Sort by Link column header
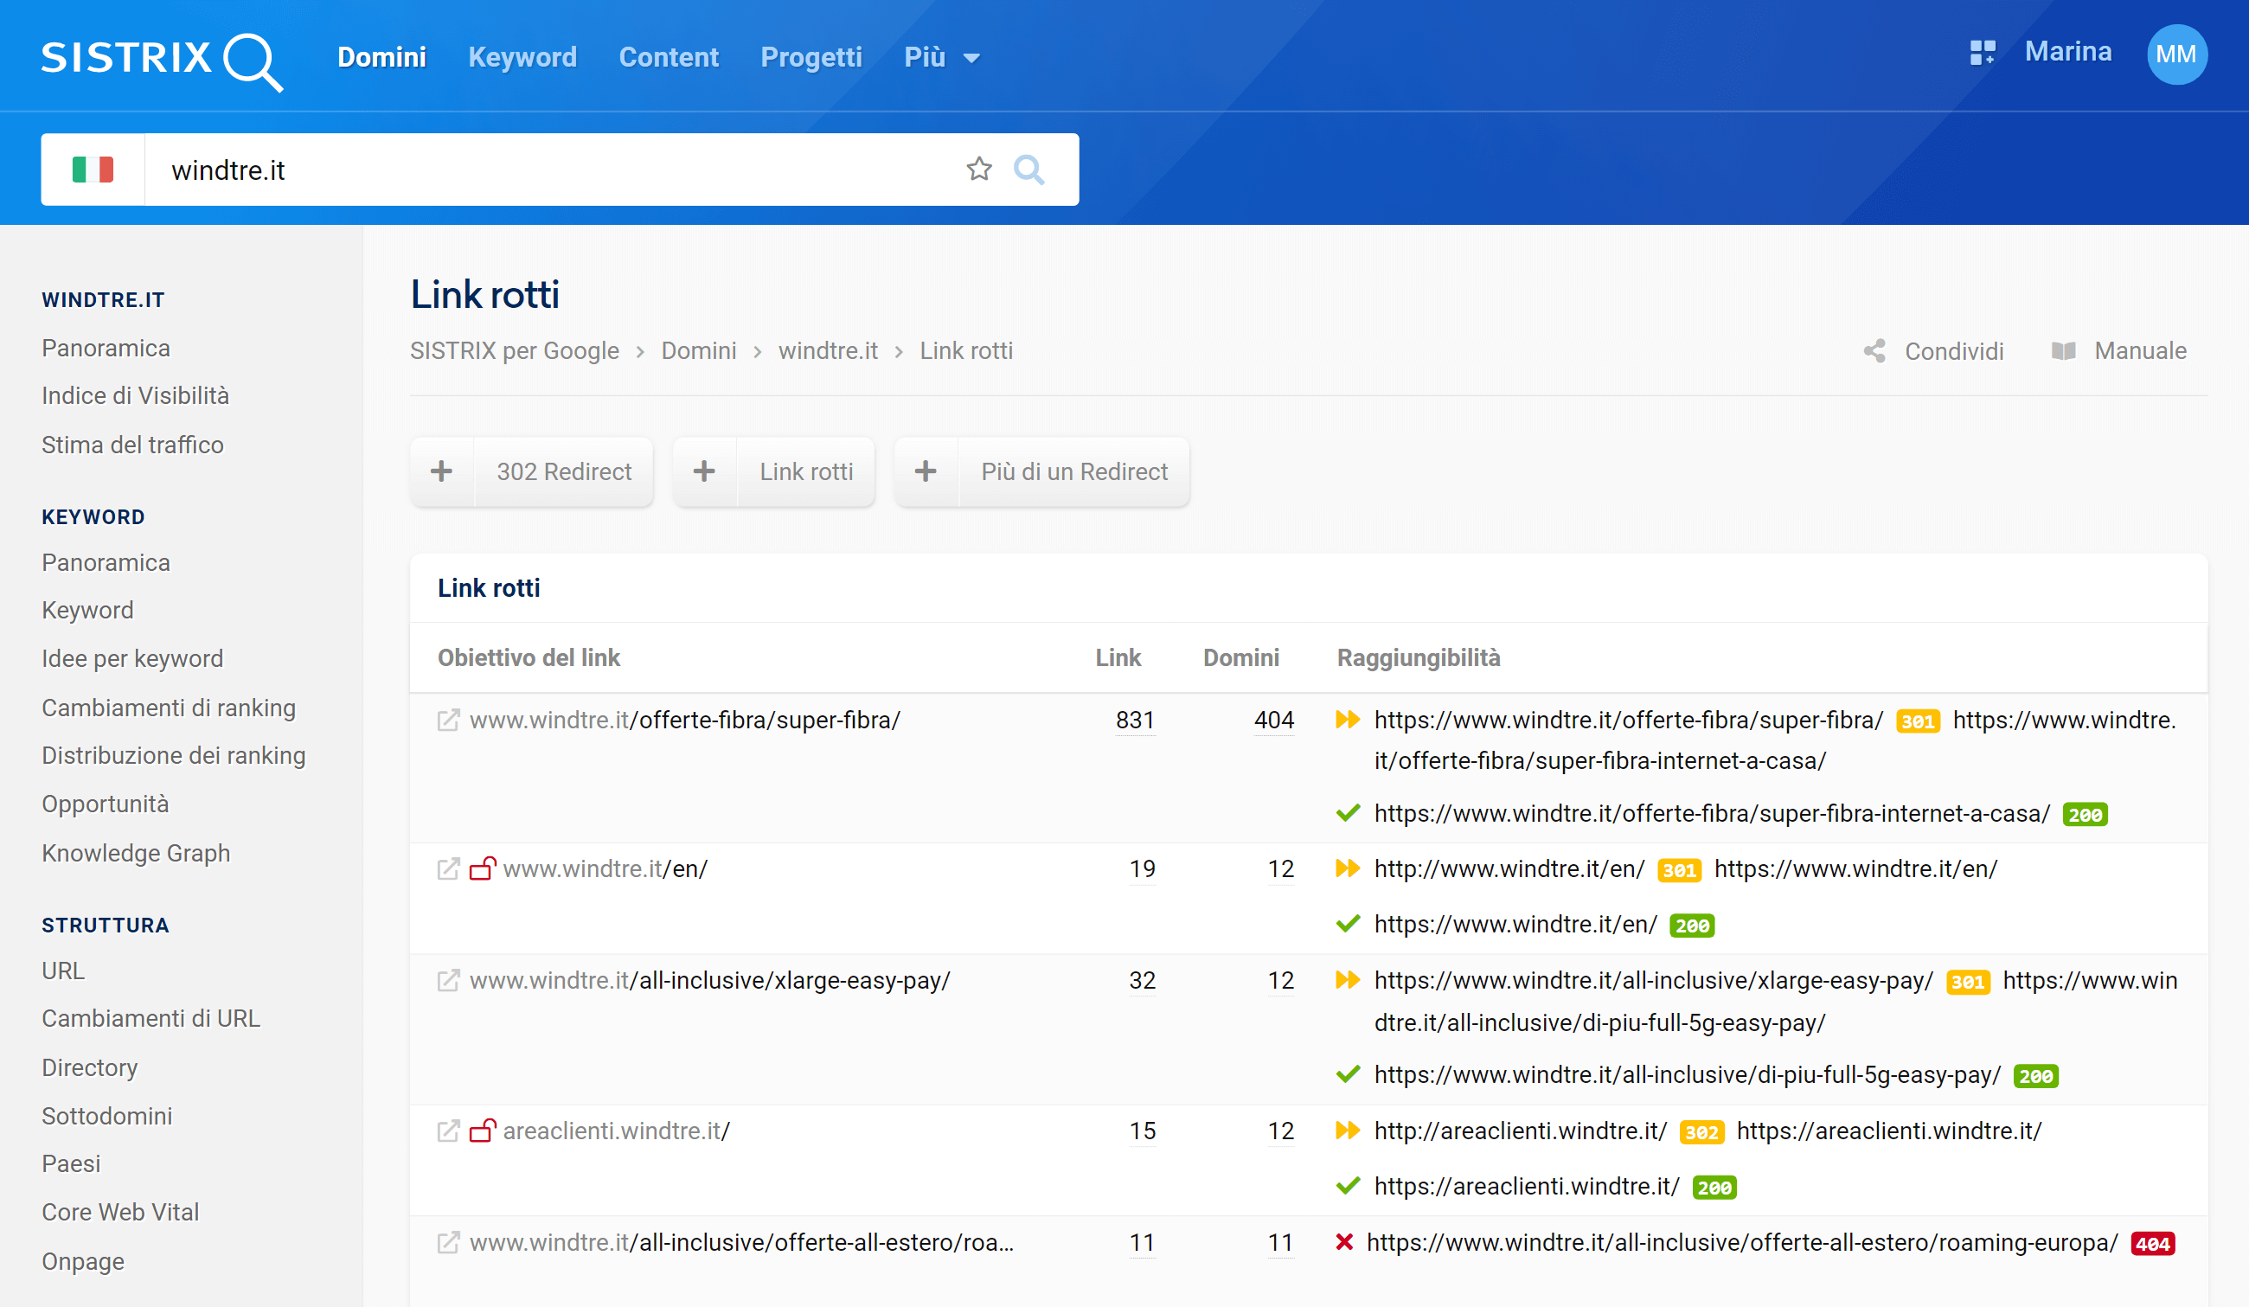 pyautogui.click(x=1118, y=657)
